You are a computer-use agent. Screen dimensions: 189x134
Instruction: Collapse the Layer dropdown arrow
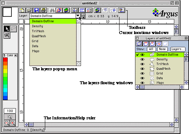coord(78,16)
